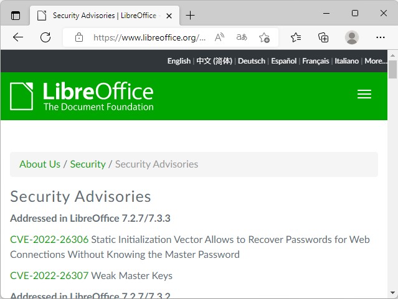
Task: Click the address bar URL field
Action: (x=149, y=37)
